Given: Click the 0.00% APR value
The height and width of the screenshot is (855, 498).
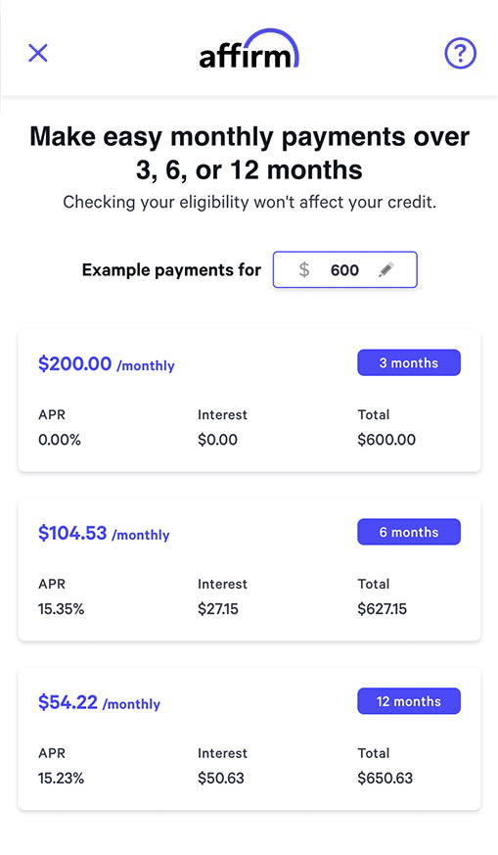Looking at the screenshot, I should 60,440.
